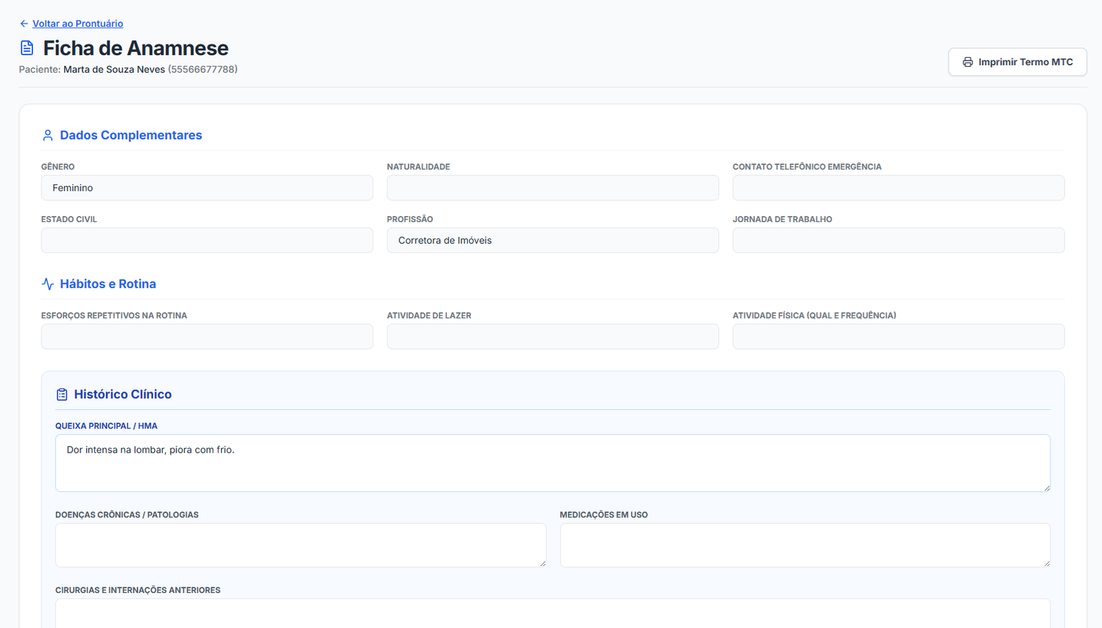Viewport: 1102px width, 628px height.
Task: Click the ATIVIDADE FÍSICA (QUAL E FREQUÊNCIA) label
Action: 815,316
